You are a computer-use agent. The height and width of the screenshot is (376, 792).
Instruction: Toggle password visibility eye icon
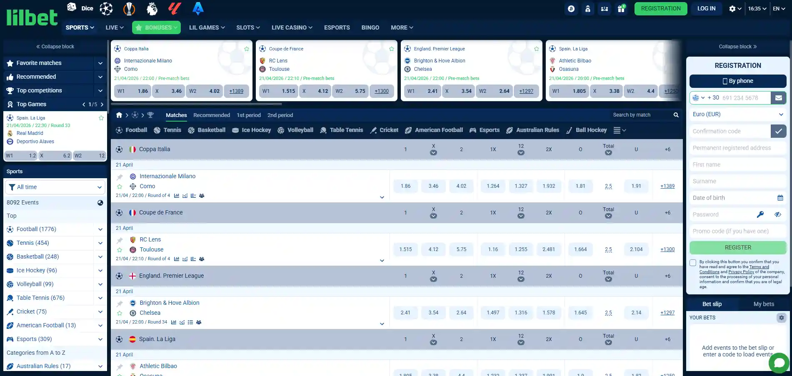pyautogui.click(x=778, y=214)
